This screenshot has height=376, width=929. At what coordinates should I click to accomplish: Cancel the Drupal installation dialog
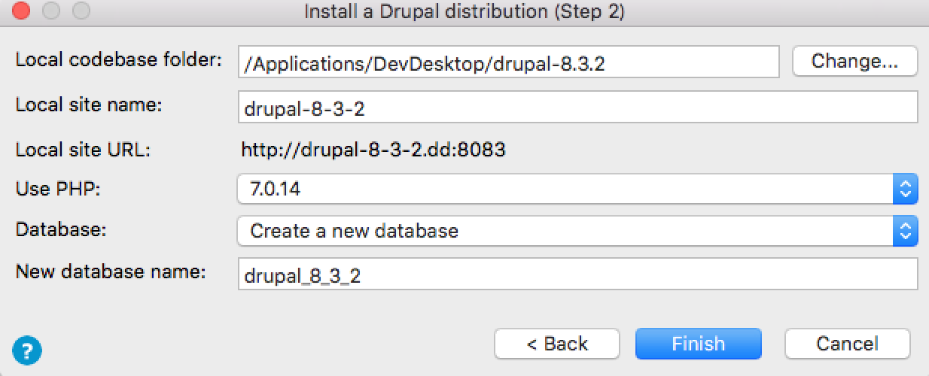tap(847, 344)
